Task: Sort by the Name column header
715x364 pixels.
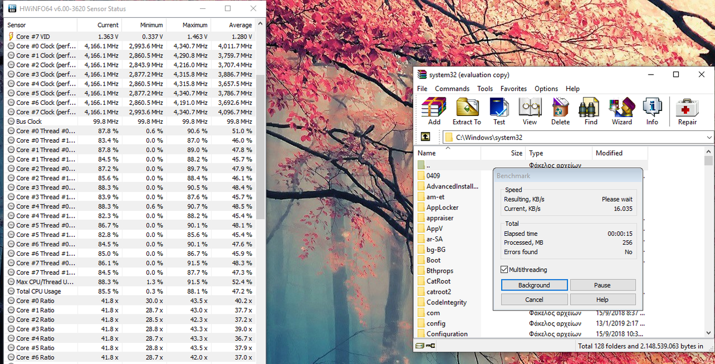Action: pyautogui.click(x=447, y=153)
